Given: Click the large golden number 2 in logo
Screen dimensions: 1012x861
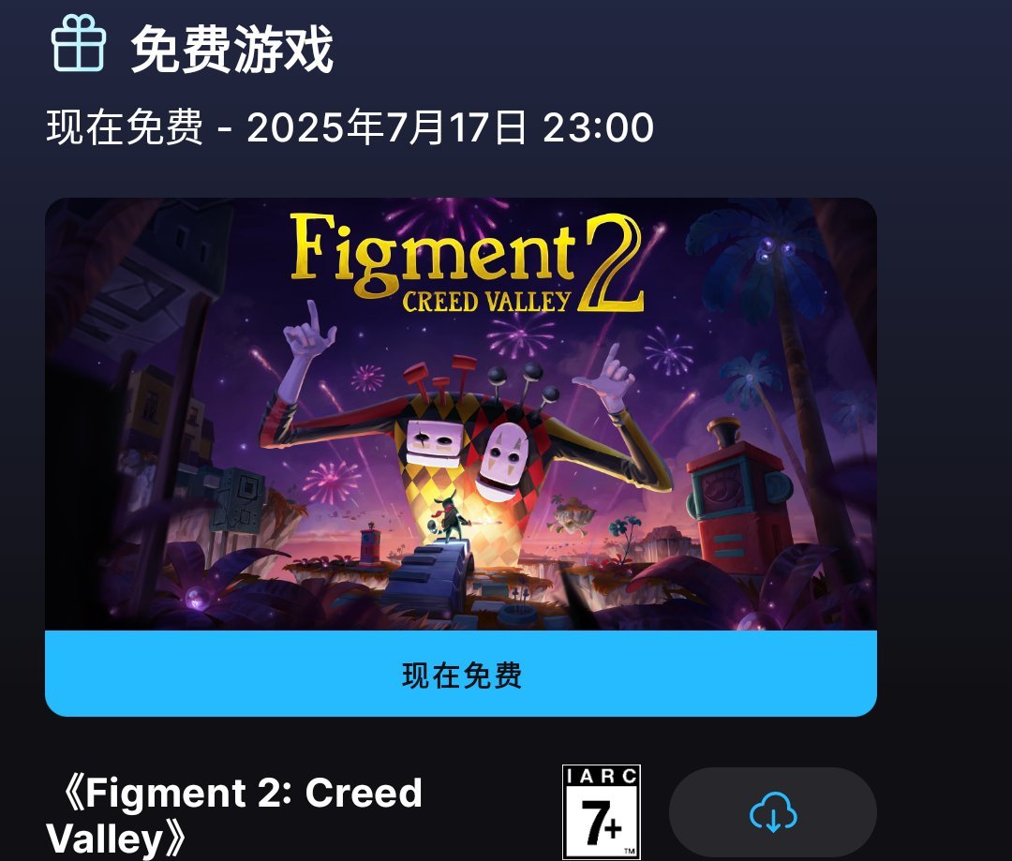Looking at the screenshot, I should pos(609,262).
